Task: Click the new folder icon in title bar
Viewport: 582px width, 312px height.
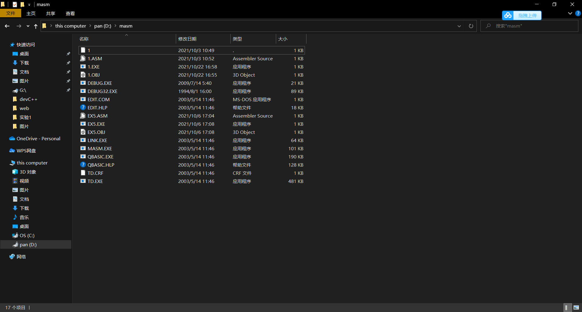Action: tap(22, 5)
